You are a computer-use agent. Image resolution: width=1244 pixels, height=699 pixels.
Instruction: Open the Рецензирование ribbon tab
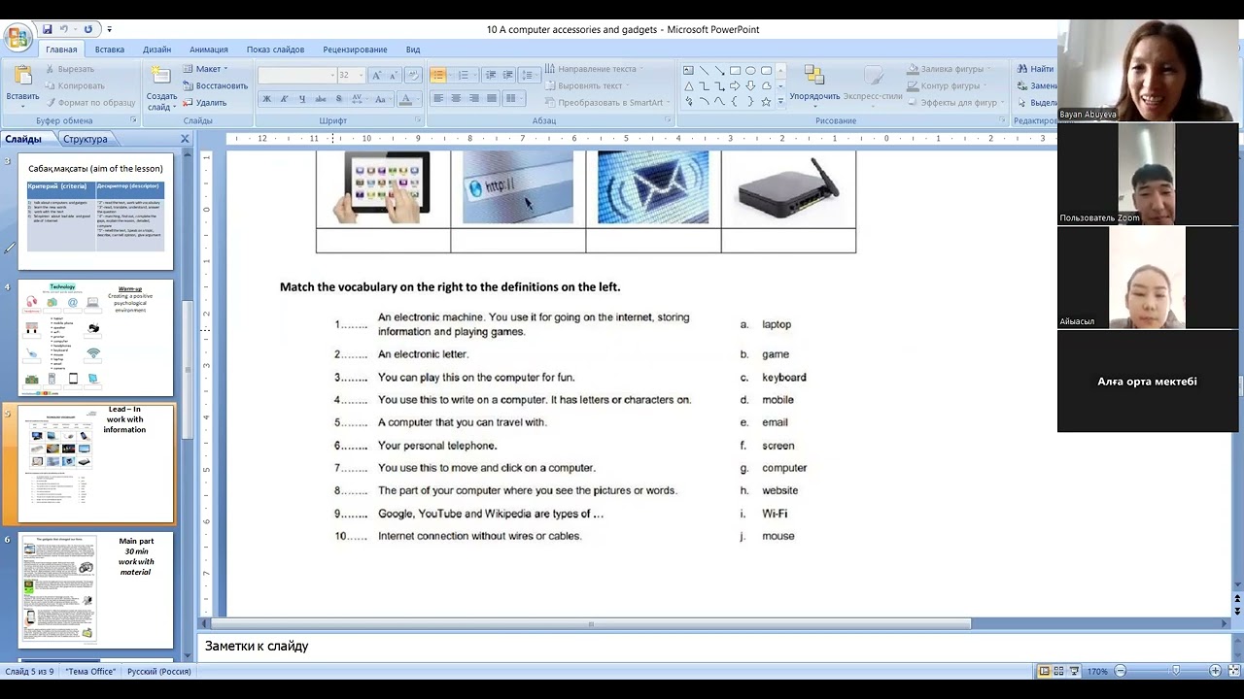(x=355, y=50)
